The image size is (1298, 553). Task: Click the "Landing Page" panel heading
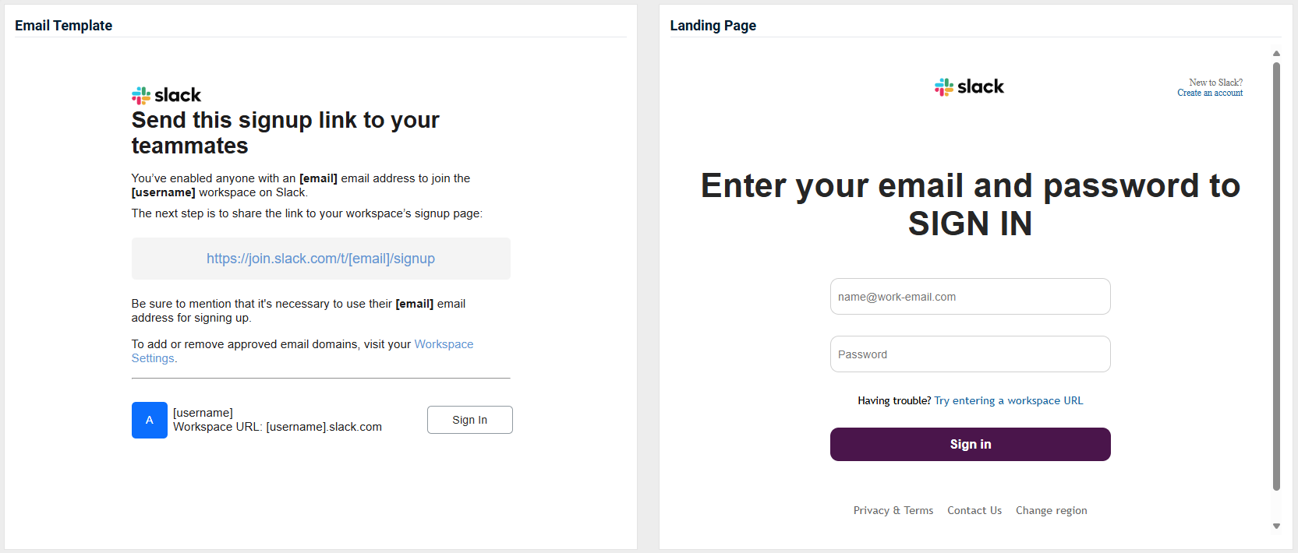[x=713, y=26]
